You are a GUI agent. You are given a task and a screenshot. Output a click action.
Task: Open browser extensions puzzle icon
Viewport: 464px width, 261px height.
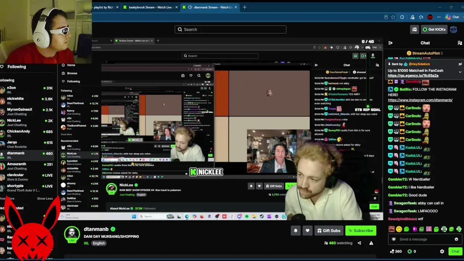pos(402,17)
